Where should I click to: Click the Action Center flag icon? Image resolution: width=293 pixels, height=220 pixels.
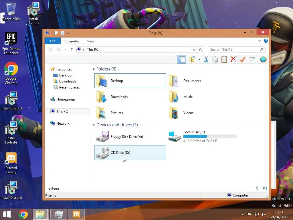(250, 214)
